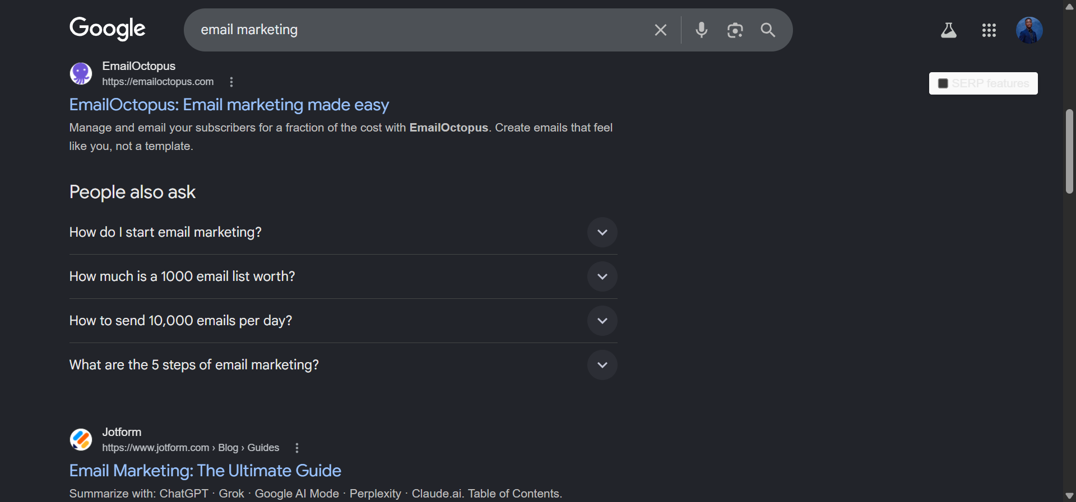Expand "What are the 5 steps of email marketing?"

click(x=343, y=365)
